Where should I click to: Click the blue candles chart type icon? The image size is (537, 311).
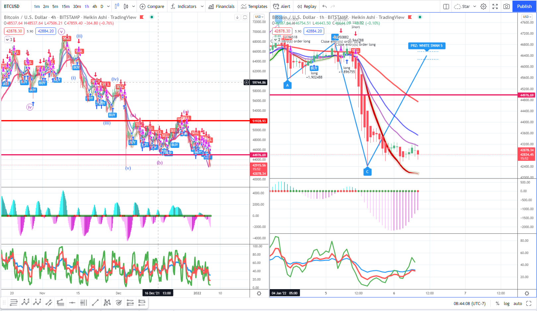pyautogui.click(x=117, y=6)
